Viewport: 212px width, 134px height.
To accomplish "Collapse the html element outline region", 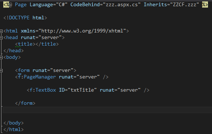I will (1, 31).
